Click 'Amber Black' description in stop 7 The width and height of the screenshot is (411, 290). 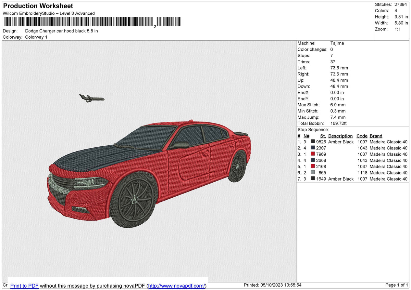click(341, 179)
